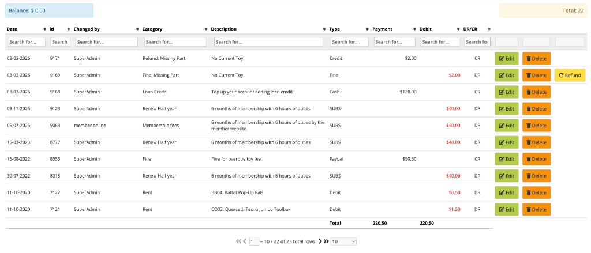591x253 pixels.
Task: Refund the Fine: Missing Part transaction
Action: pyautogui.click(x=570, y=75)
